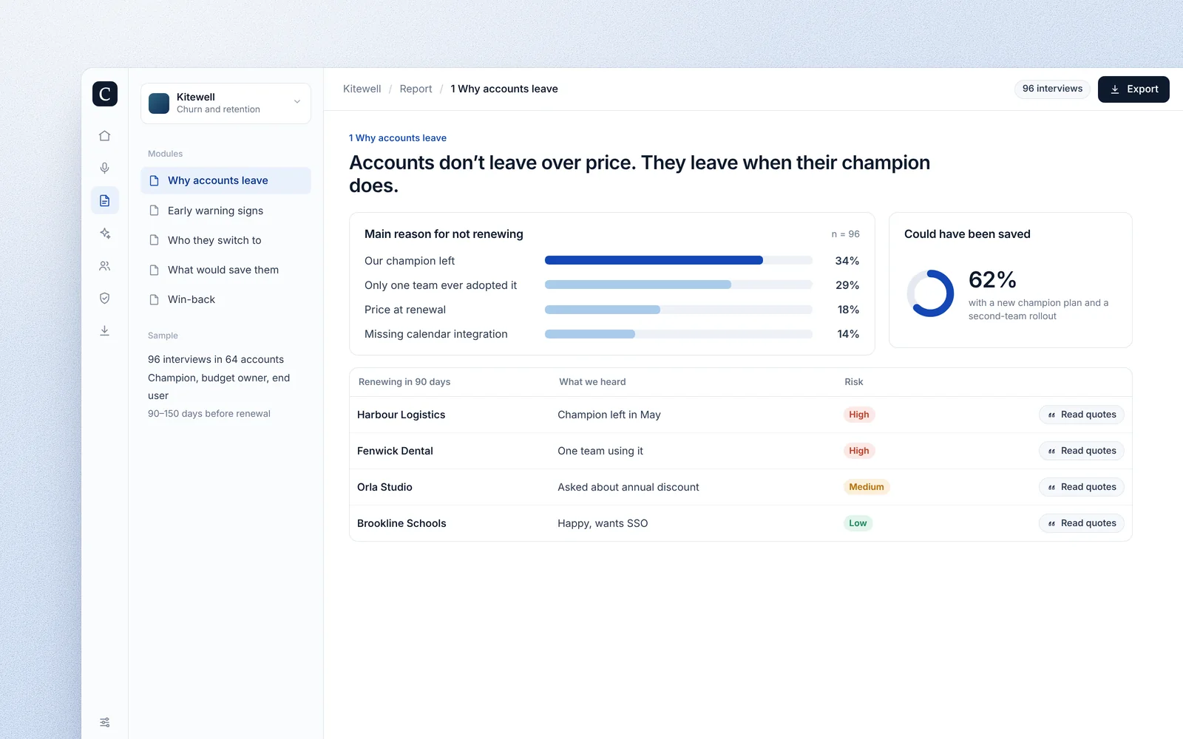Go to the Kitewell breadcrumb

[x=362, y=89]
